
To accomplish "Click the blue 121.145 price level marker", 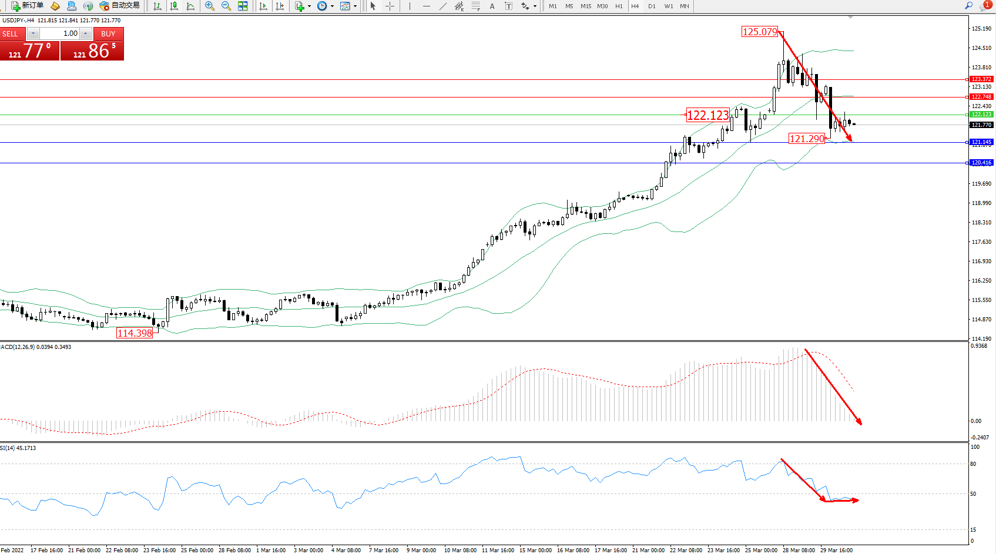I will 981,142.
